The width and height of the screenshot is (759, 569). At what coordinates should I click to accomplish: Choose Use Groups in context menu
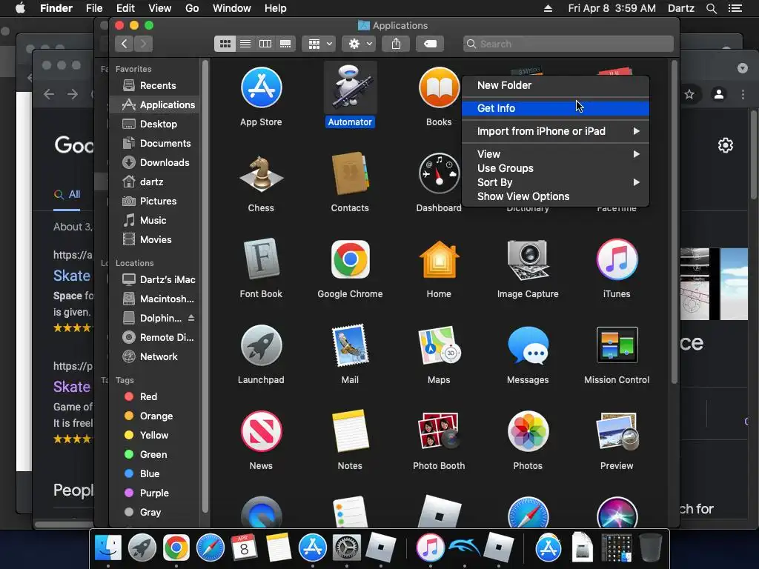coord(555,168)
